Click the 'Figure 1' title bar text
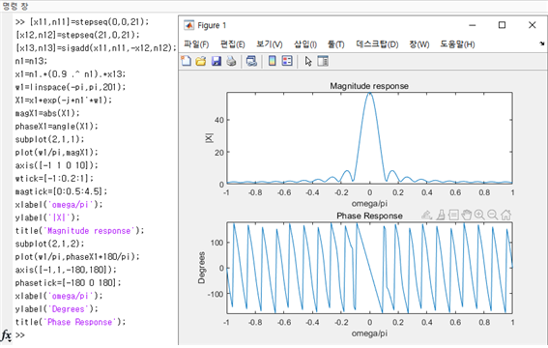 [x=212, y=25]
